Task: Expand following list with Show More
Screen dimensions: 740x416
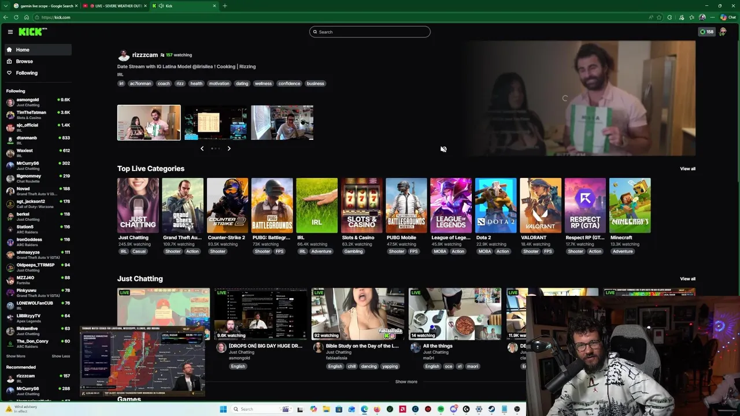Action: 16,356
